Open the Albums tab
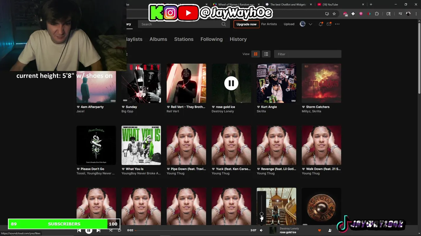The image size is (421, 236). (158, 39)
